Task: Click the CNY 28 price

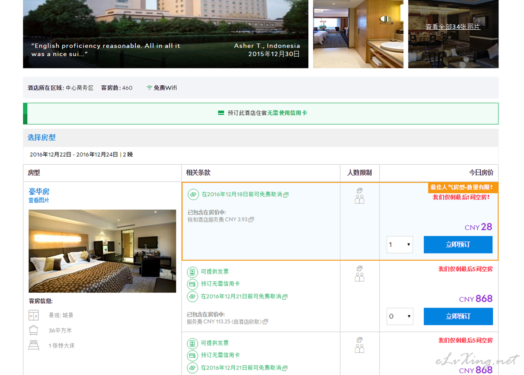Action: [478, 227]
